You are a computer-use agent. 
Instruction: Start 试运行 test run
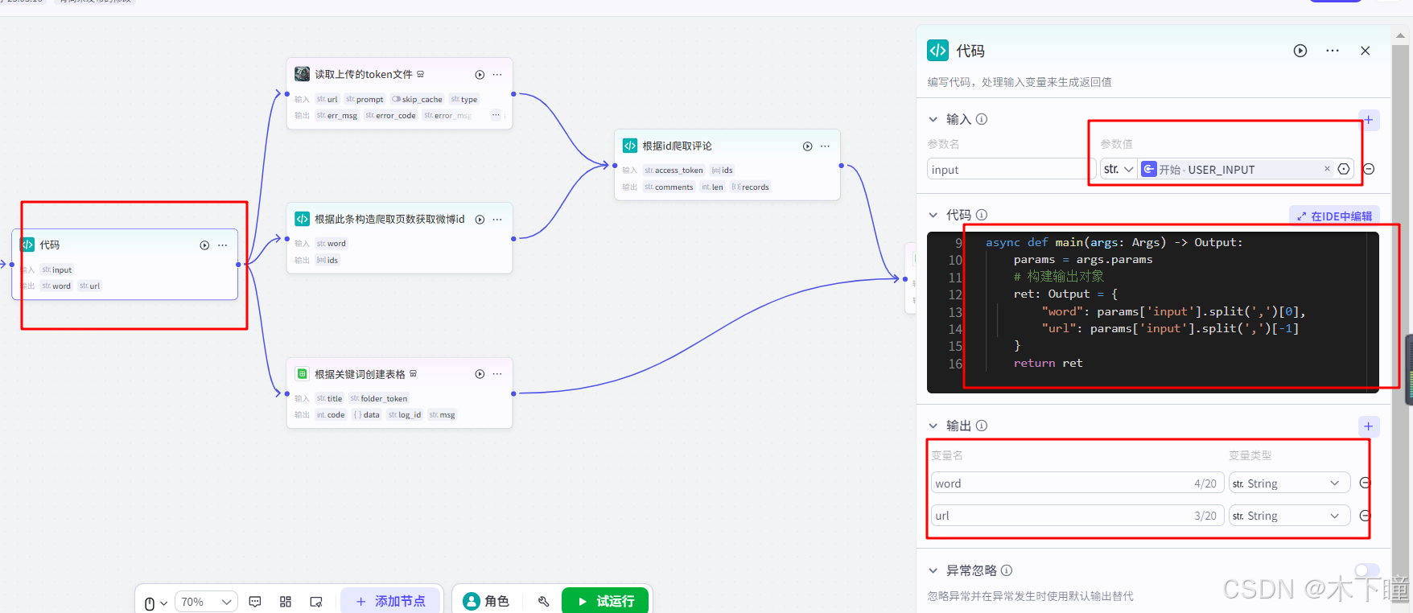pyautogui.click(x=605, y=601)
